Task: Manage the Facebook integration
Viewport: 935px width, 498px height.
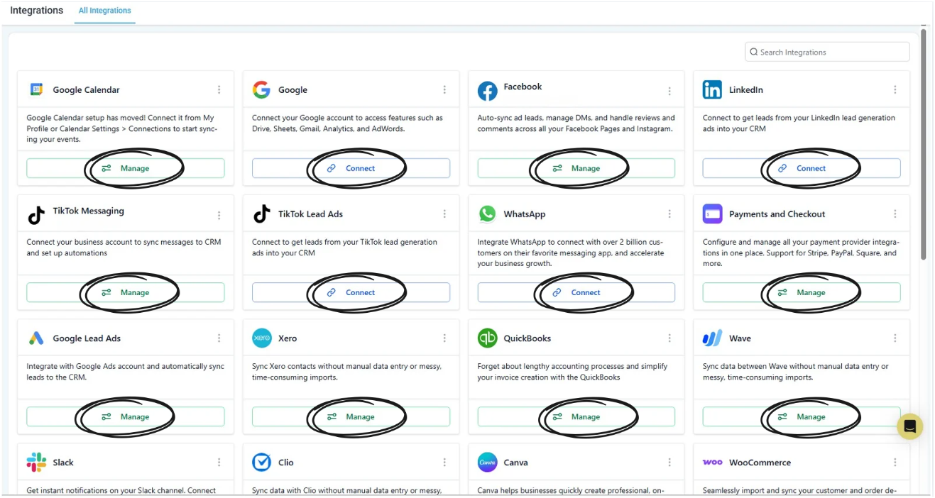Action: [576, 168]
